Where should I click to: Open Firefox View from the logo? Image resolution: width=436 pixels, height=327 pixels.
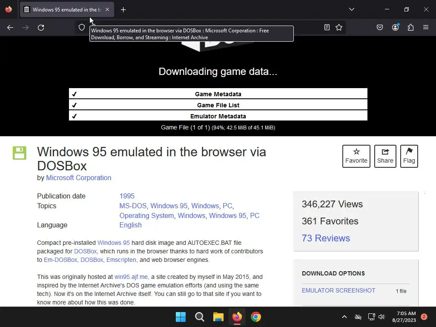click(9, 9)
